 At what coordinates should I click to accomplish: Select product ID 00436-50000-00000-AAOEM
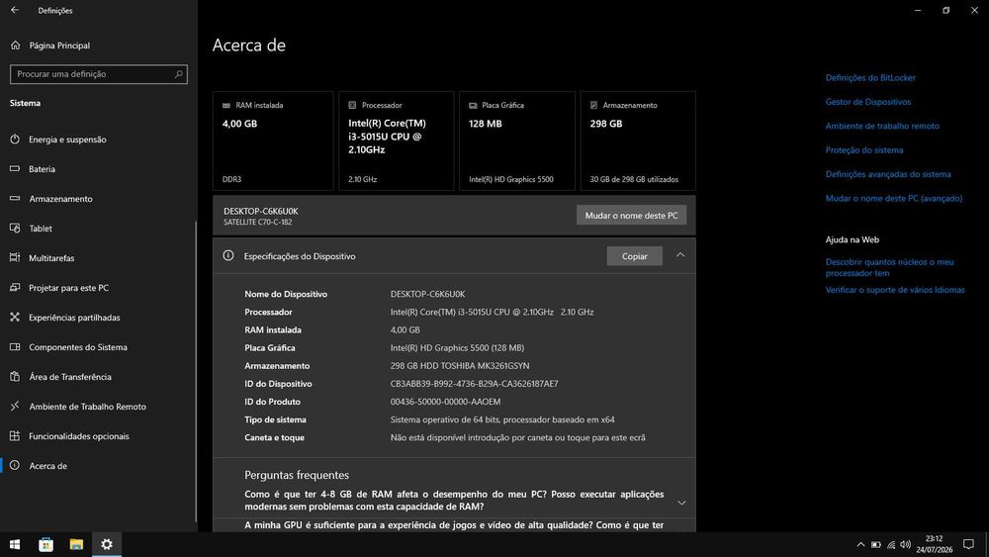point(445,402)
